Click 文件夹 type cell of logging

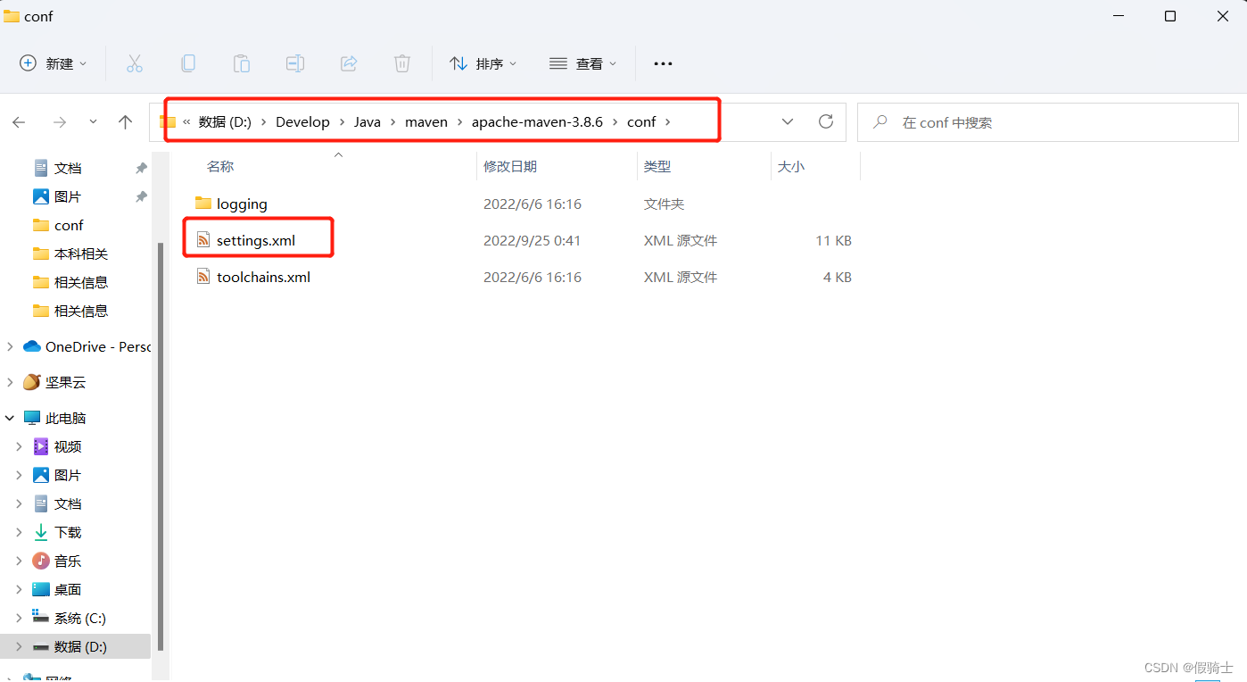coord(664,204)
